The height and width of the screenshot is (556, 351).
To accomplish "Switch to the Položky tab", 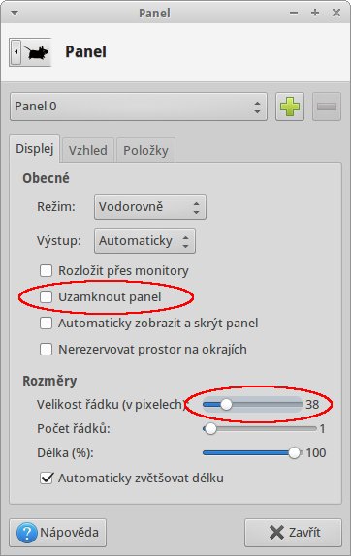I will point(145,150).
